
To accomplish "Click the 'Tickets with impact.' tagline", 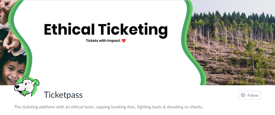I will tap(103, 41).
